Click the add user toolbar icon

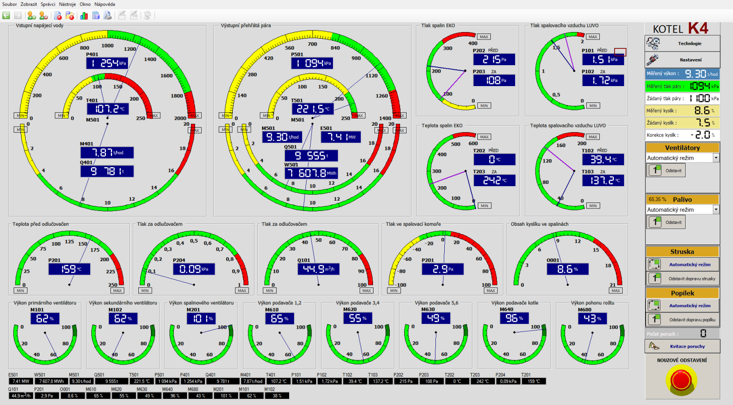32,15
